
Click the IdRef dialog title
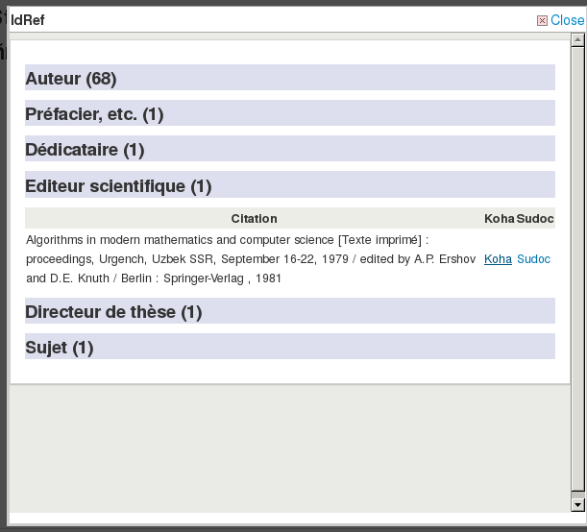28,20
